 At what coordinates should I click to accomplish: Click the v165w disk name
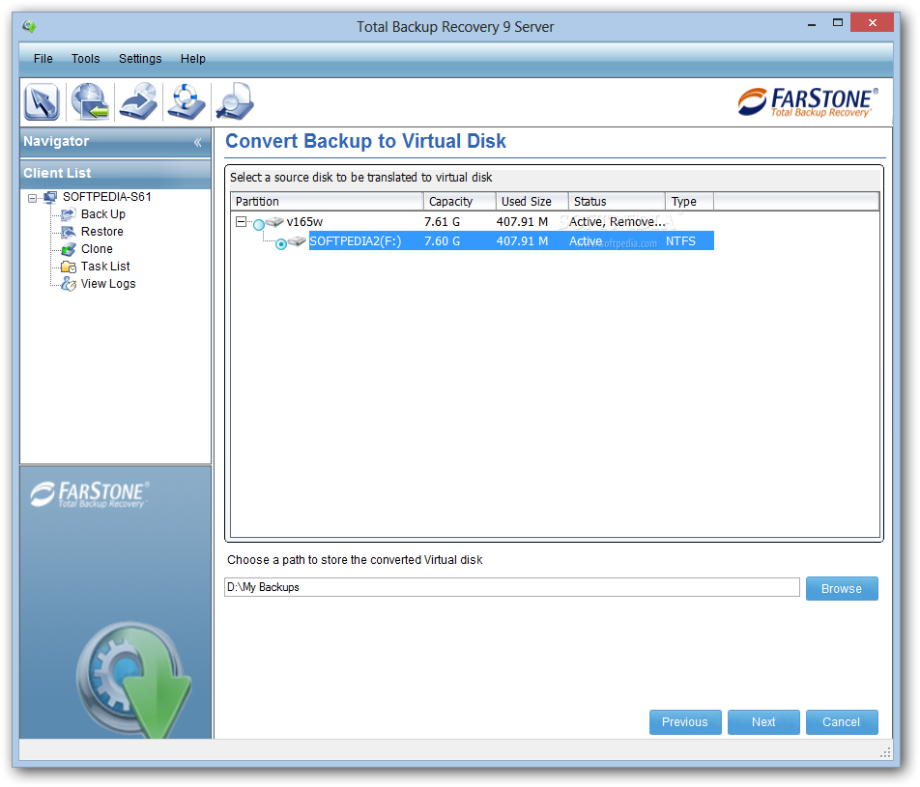tap(304, 222)
